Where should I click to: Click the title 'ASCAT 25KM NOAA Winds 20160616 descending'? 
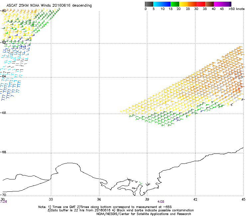(x=49, y=5)
